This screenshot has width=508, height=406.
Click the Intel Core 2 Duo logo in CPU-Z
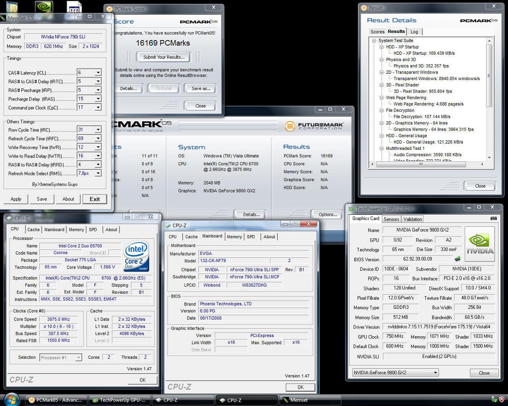136,256
